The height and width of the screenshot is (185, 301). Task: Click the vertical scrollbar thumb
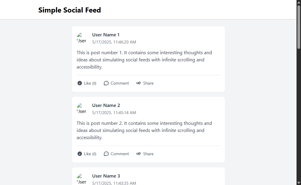coord(299,27)
